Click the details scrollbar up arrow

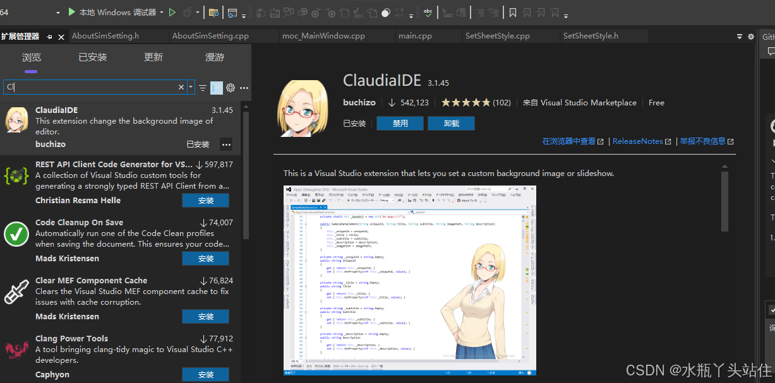coord(724,167)
